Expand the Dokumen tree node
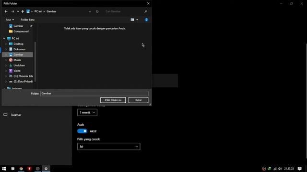The width and height of the screenshot is (307, 172). click(x=6, y=49)
